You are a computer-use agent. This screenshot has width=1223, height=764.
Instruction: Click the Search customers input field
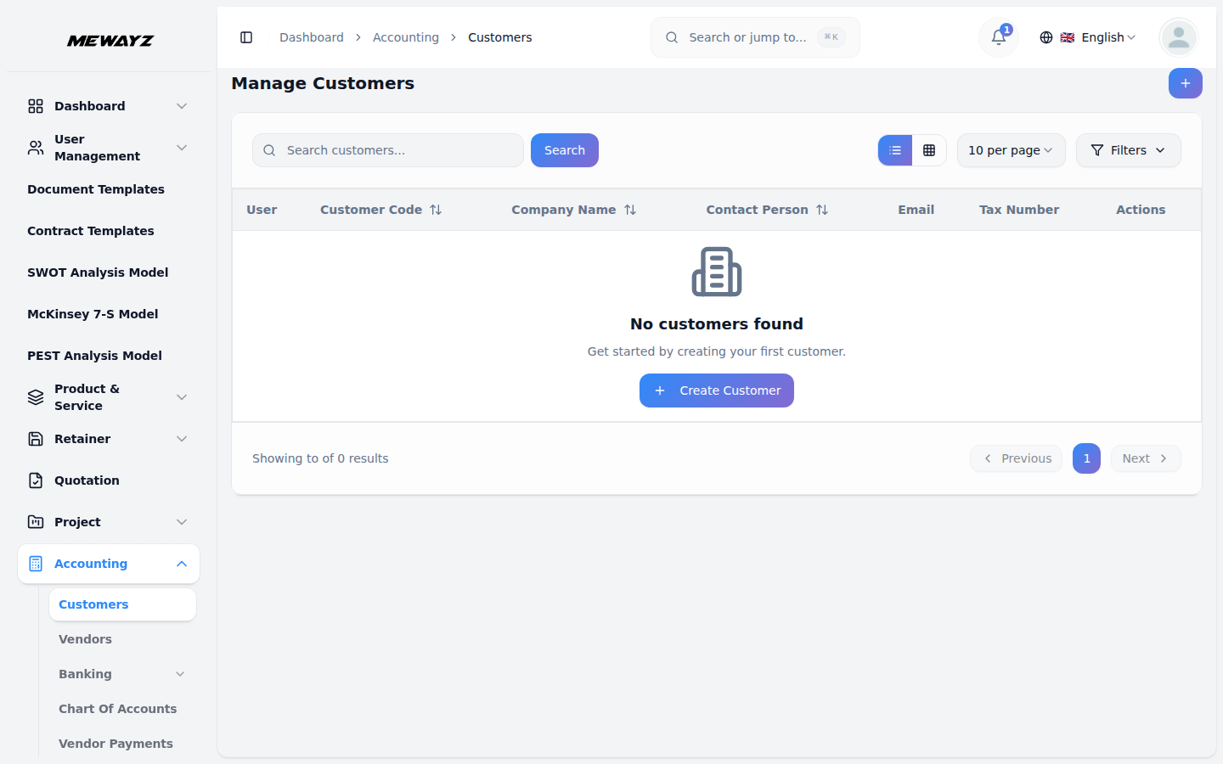tap(387, 150)
